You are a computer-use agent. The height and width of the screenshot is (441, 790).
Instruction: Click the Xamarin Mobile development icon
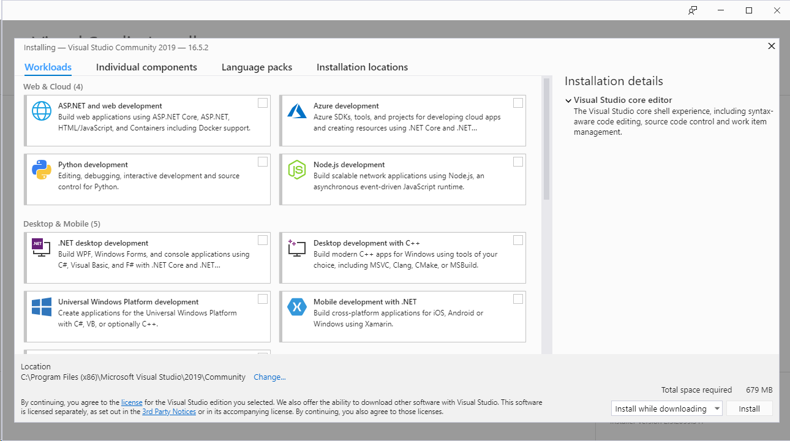(297, 307)
